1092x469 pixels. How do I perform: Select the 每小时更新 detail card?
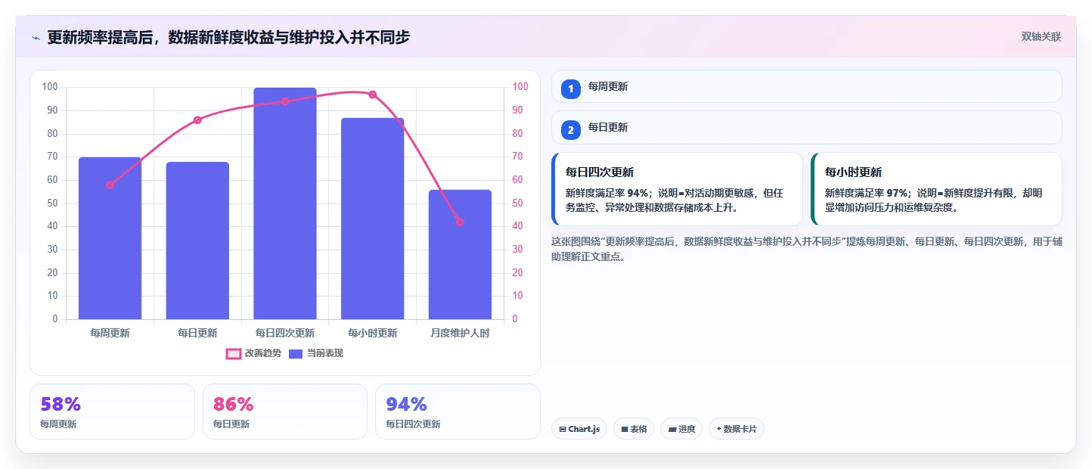click(936, 189)
